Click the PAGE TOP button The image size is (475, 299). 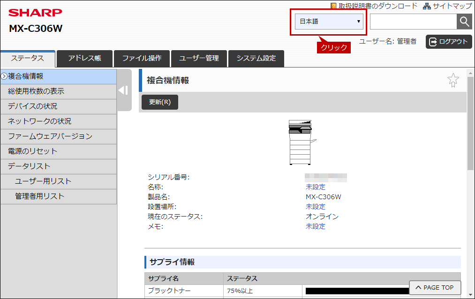point(435,287)
